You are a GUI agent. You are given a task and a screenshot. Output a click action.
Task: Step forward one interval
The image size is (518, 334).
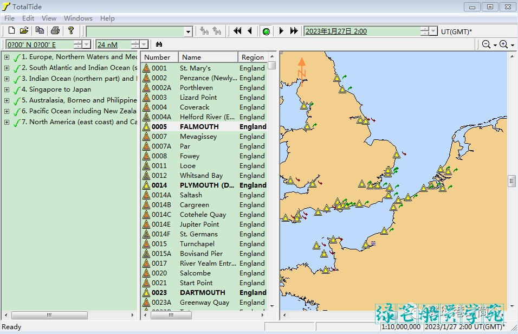[x=281, y=31]
